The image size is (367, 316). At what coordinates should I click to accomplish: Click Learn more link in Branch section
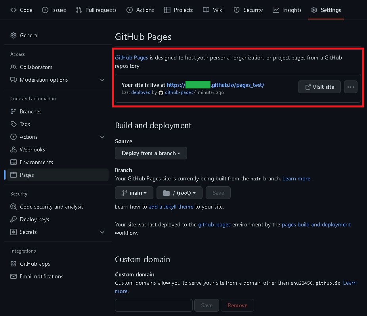click(x=296, y=178)
